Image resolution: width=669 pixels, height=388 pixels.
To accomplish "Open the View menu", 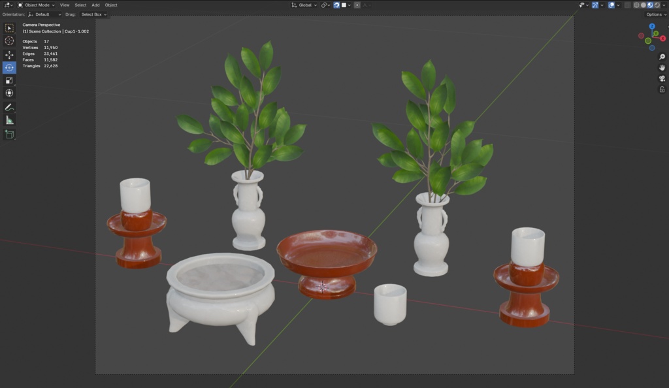I will tap(65, 5).
